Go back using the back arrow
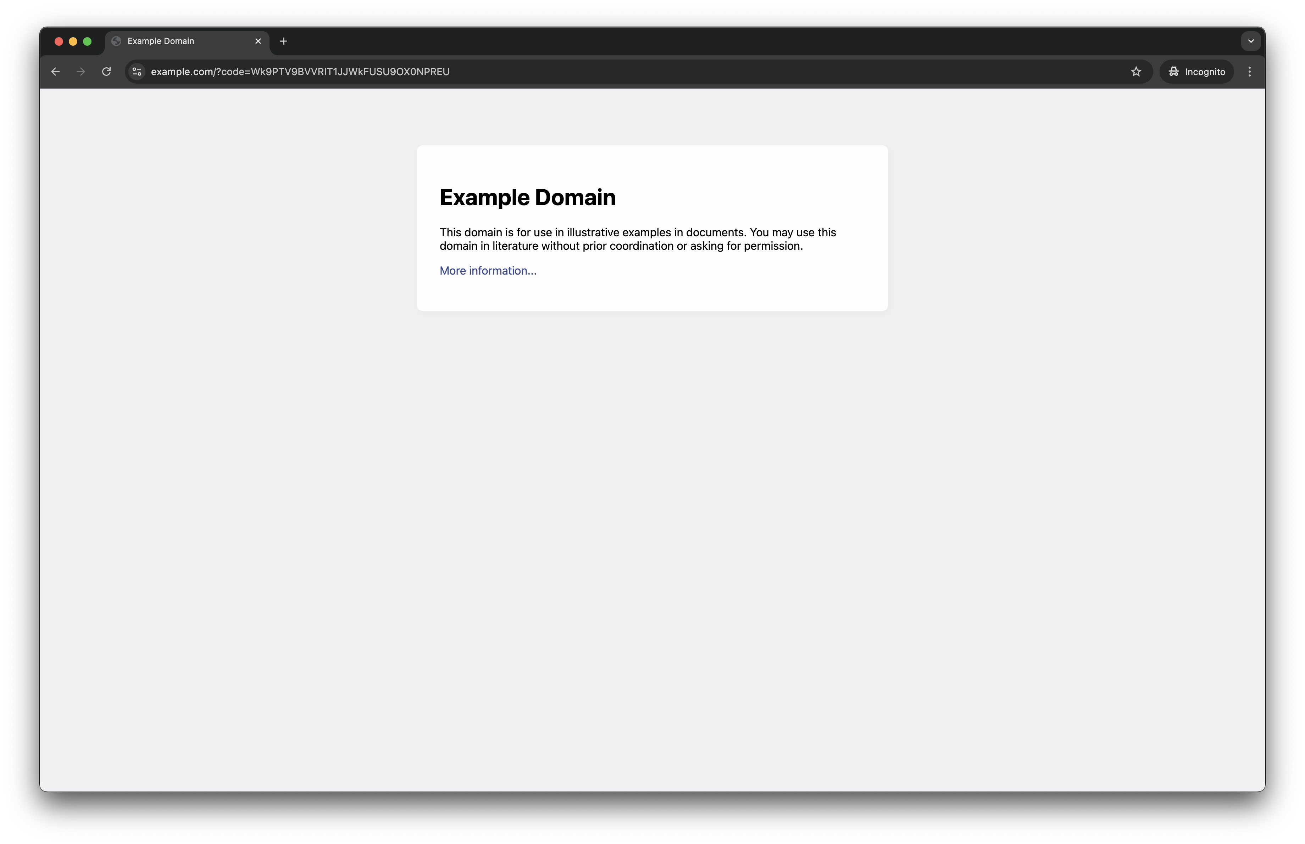This screenshot has width=1305, height=844. pyautogui.click(x=55, y=72)
